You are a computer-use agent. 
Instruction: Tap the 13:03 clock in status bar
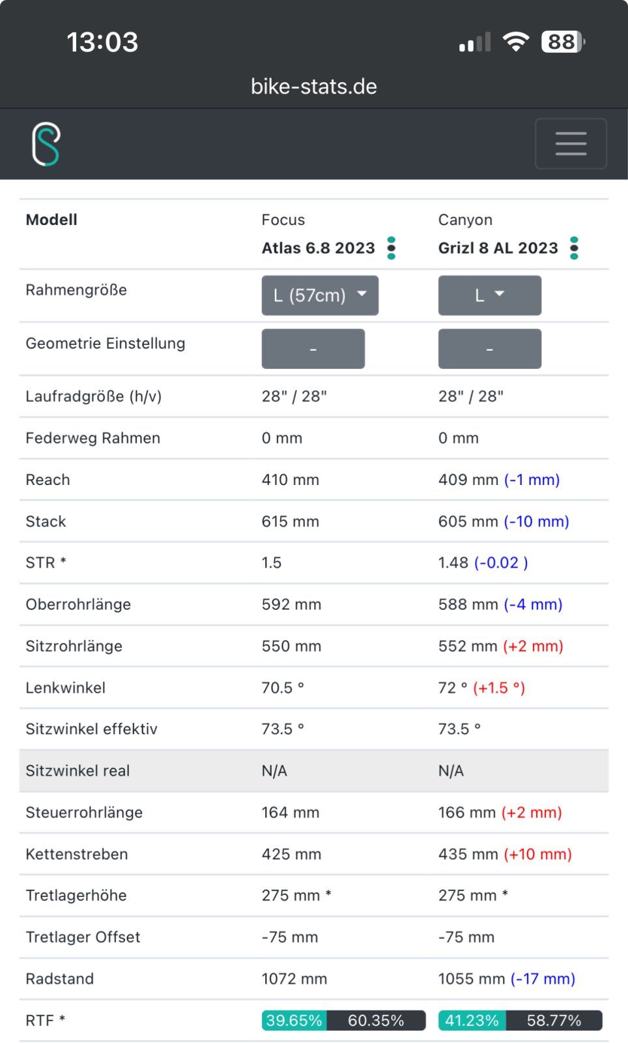[x=102, y=42]
